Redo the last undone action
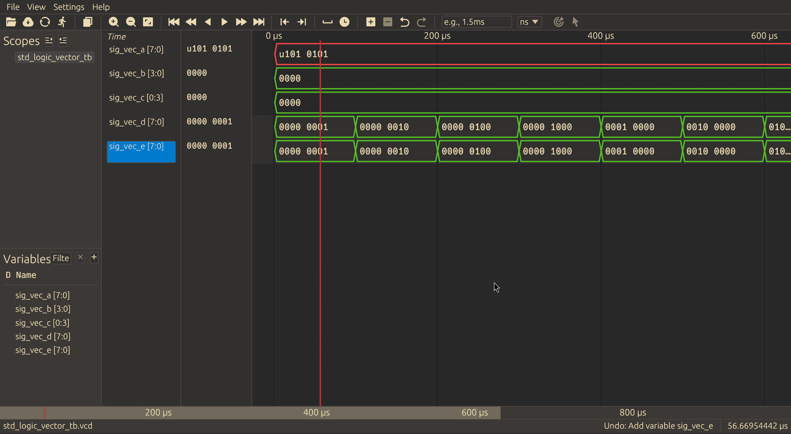The height and width of the screenshot is (434, 791). click(421, 22)
